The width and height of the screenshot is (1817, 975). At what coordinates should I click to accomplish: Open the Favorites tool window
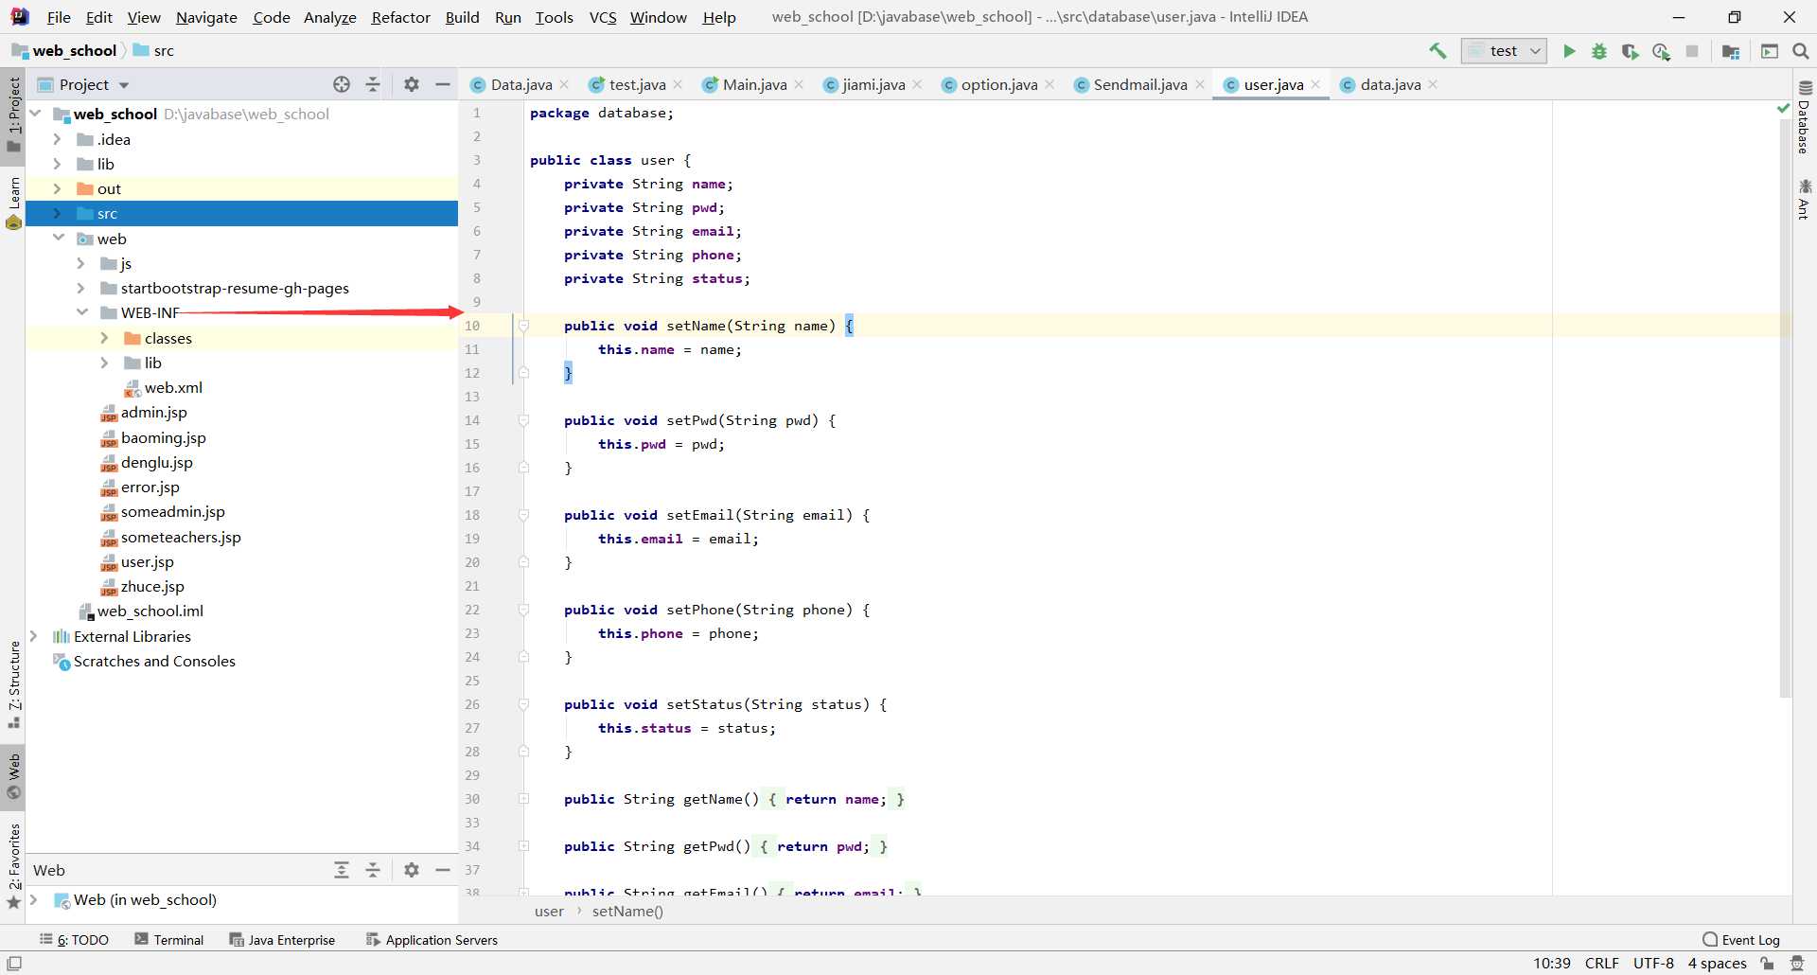[x=13, y=865]
